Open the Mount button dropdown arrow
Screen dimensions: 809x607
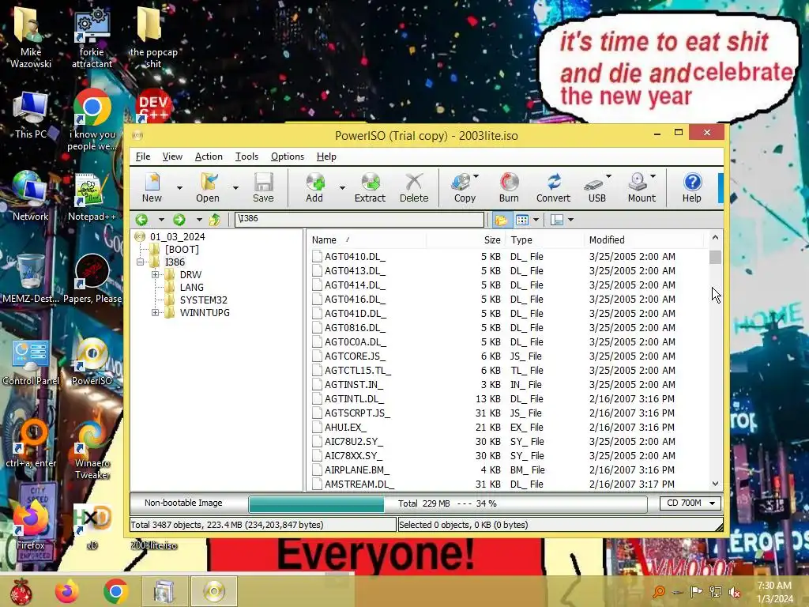[x=653, y=176]
